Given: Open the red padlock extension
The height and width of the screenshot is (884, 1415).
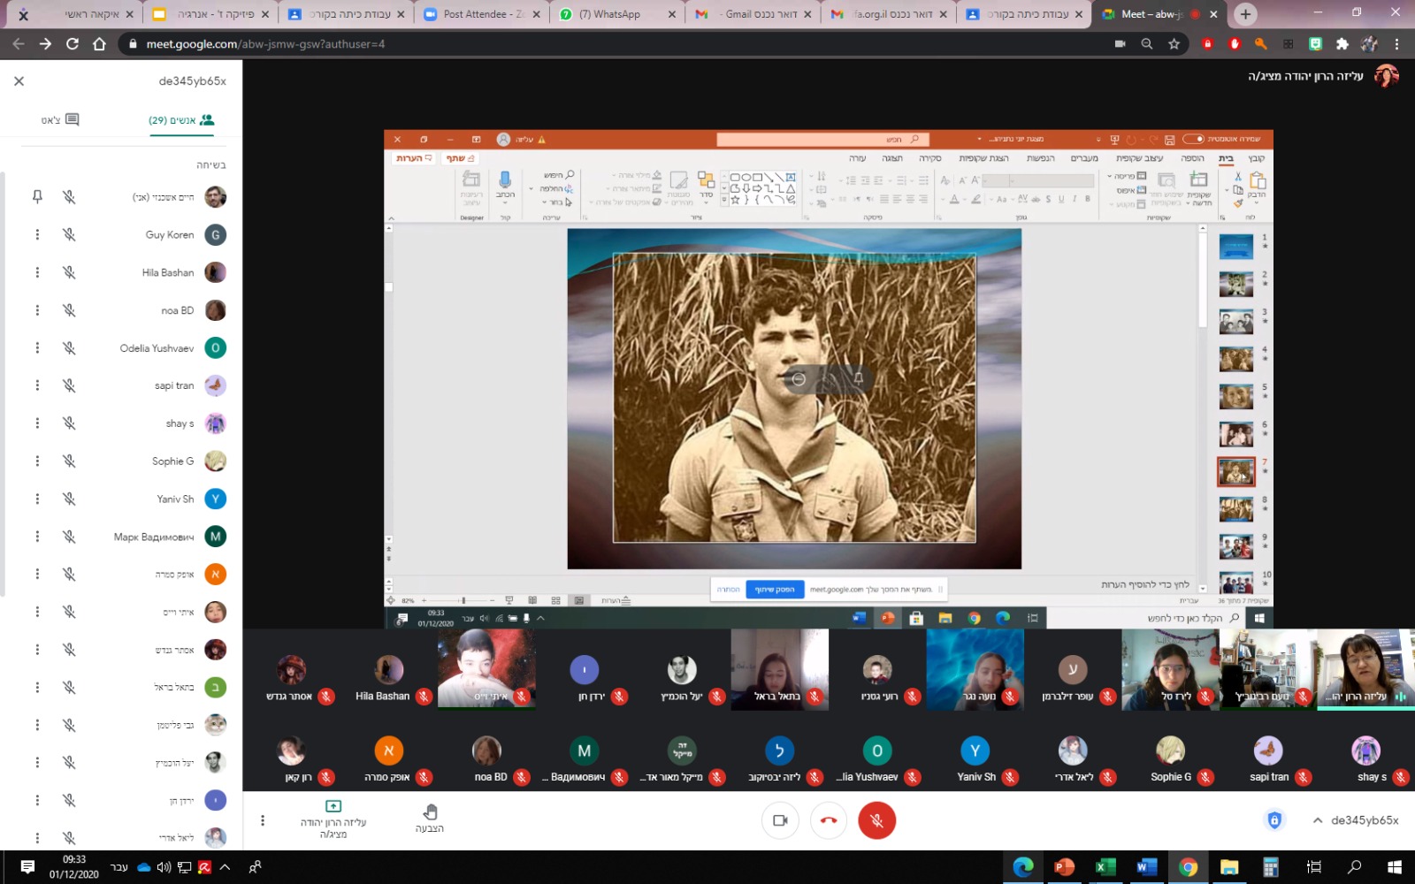Looking at the screenshot, I should tap(1207, 43).
